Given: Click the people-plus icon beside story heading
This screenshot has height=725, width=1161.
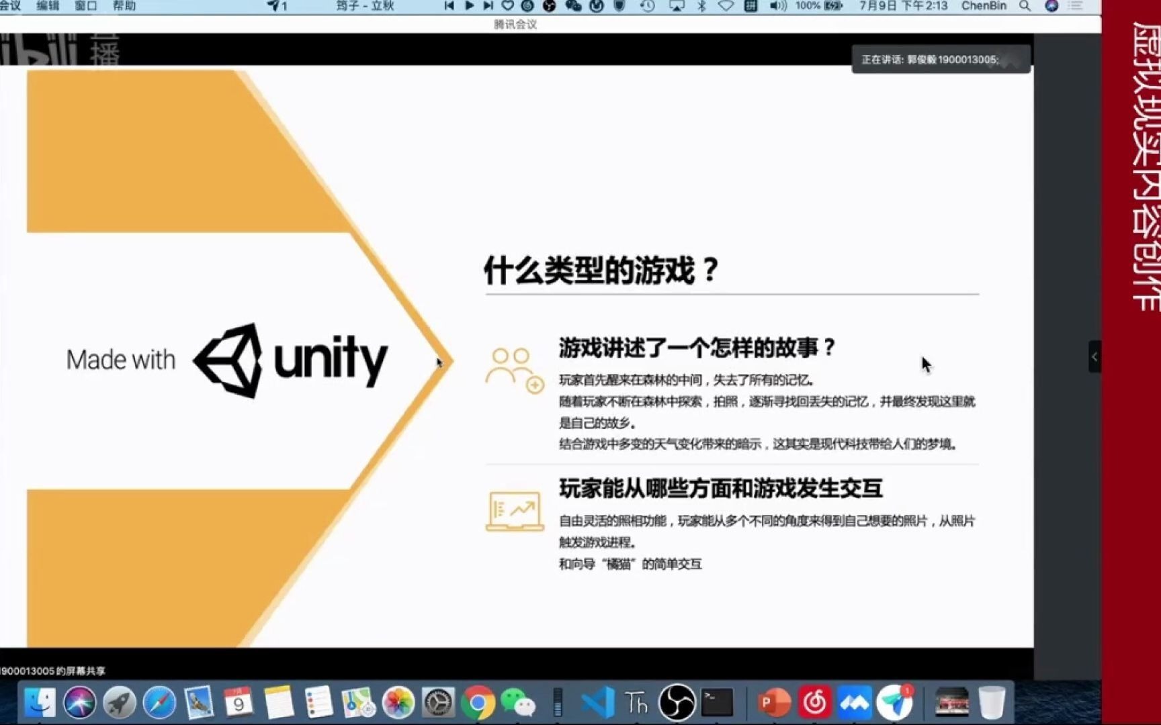Looking at the screenshot, I should tap(515, 370).
